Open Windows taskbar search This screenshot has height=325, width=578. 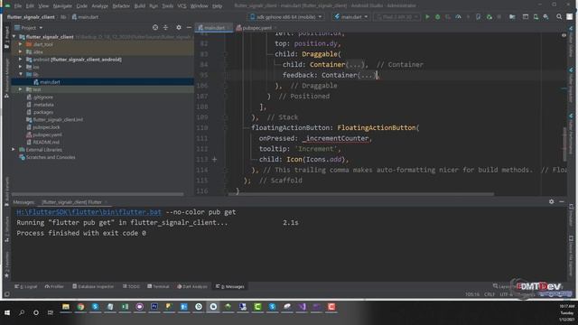pos(22,312)
